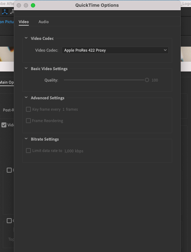Click the Quality slider handle

[147, 80]
